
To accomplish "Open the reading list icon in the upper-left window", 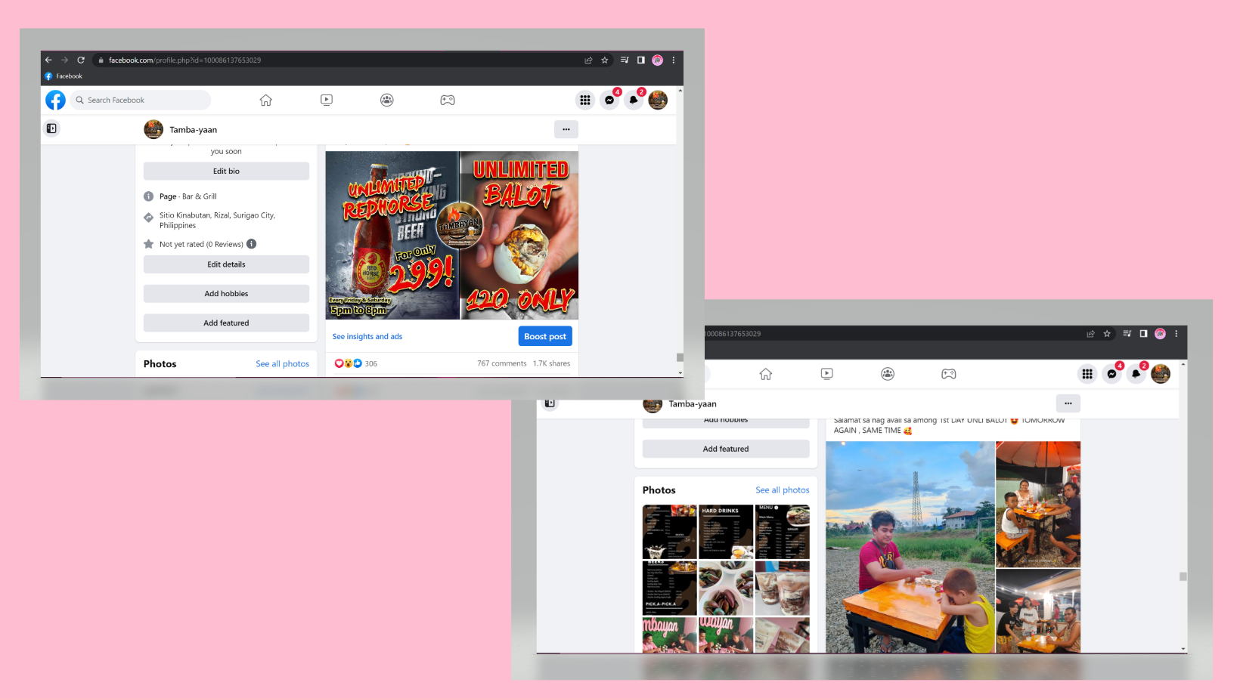I will (625, 60).
